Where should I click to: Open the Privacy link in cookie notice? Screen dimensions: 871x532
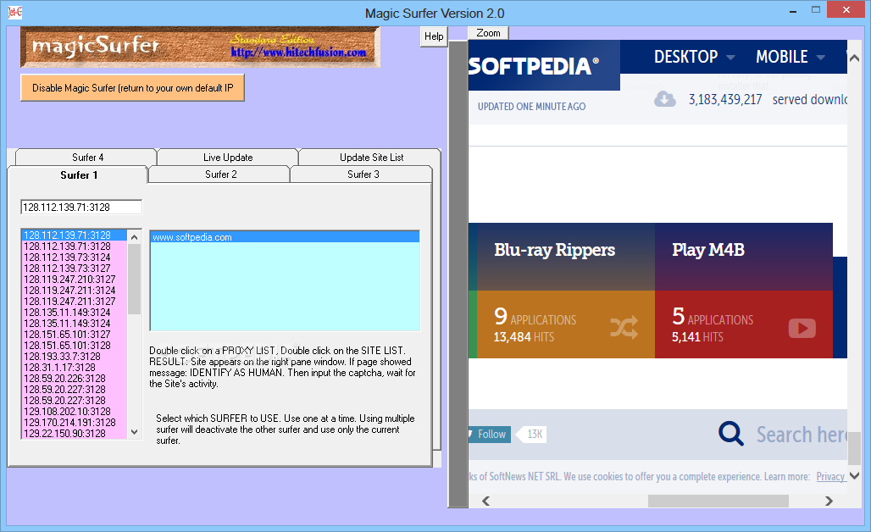tap(830, 476)
